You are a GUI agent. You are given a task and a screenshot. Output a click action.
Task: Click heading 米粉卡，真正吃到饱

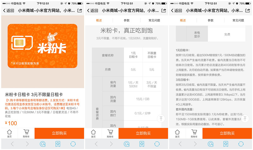[x=127, y=30]
